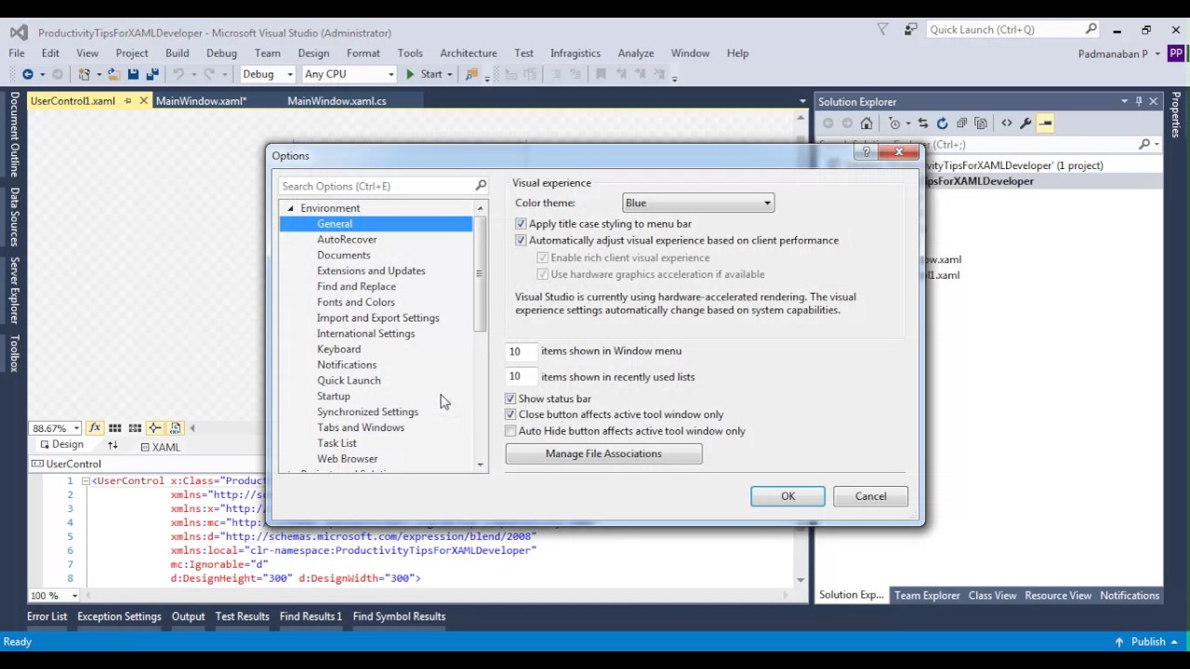The width and height of the screenshot is (1190, 669).
Task: Click the Find in Files toolbar icon
Action: (471, 74)
